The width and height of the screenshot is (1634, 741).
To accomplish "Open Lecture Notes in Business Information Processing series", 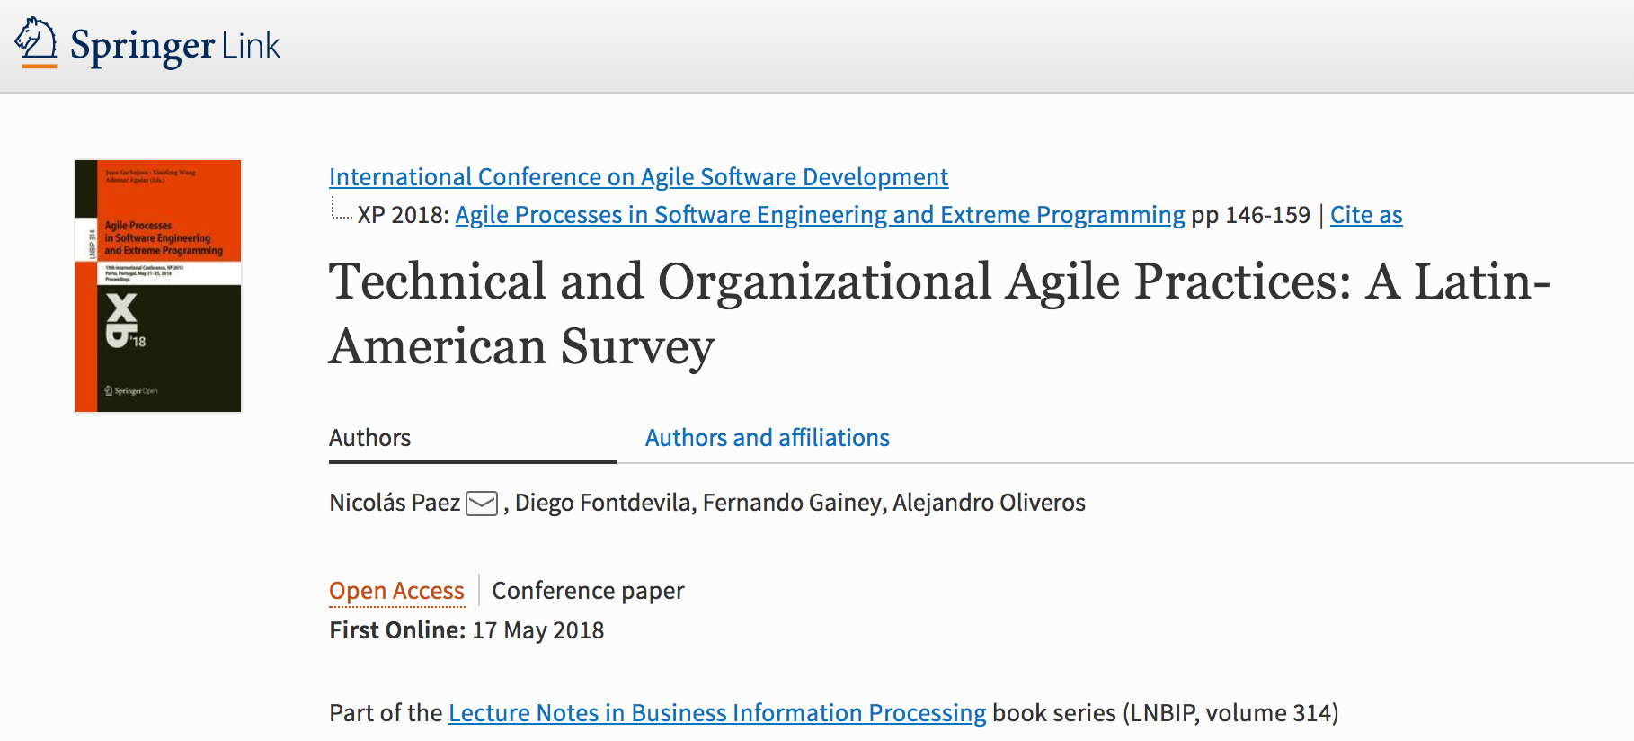I will click(717, 713).
